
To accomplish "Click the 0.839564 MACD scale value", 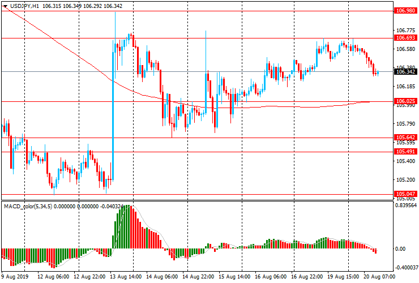I will (405, 205).
